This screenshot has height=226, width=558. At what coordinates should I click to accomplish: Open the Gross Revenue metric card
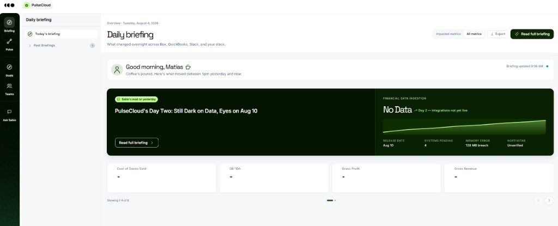click(499, 178)
